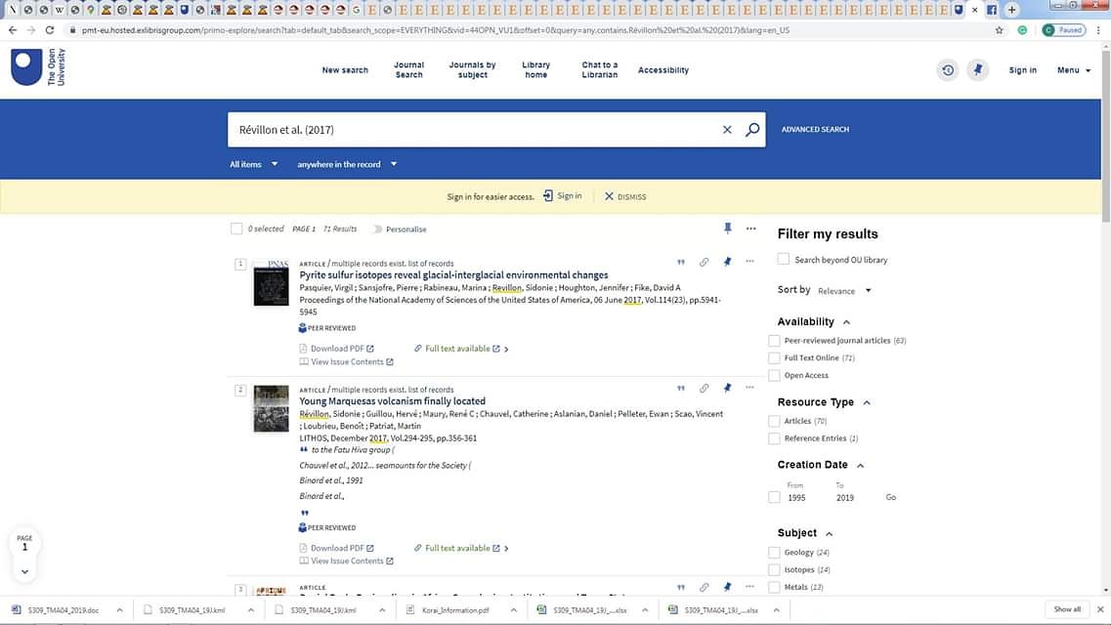Cite the Pyrite sulfur isotopes article

pyautogui.click(x=681, y=262)
